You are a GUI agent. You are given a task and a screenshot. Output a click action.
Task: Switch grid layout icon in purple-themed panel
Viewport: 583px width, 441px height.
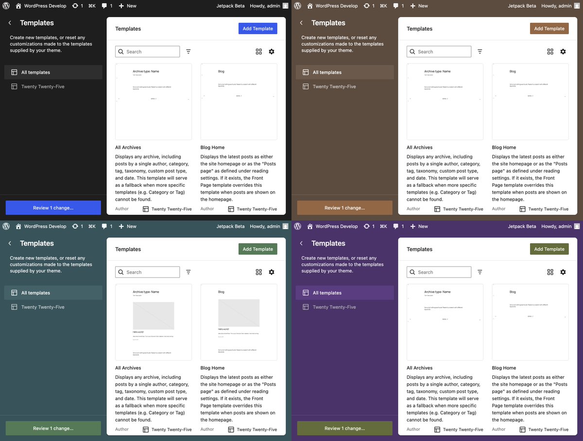[x=550, y=272]
